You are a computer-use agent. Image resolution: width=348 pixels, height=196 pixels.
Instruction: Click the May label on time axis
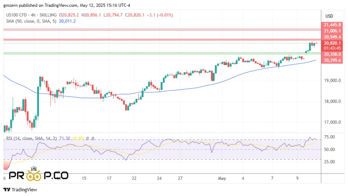[222, 178]
